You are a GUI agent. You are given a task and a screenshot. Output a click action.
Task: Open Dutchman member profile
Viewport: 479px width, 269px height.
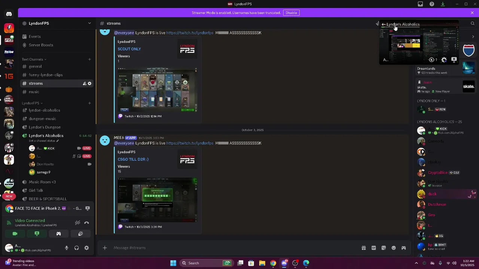[445, 204]
